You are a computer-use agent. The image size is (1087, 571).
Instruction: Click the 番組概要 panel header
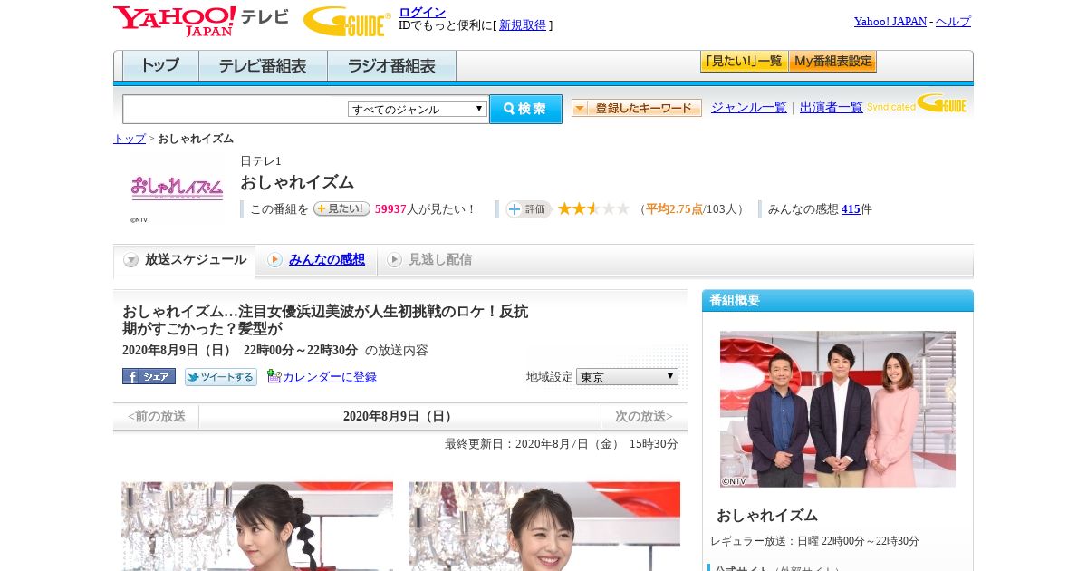pos(838,301)
